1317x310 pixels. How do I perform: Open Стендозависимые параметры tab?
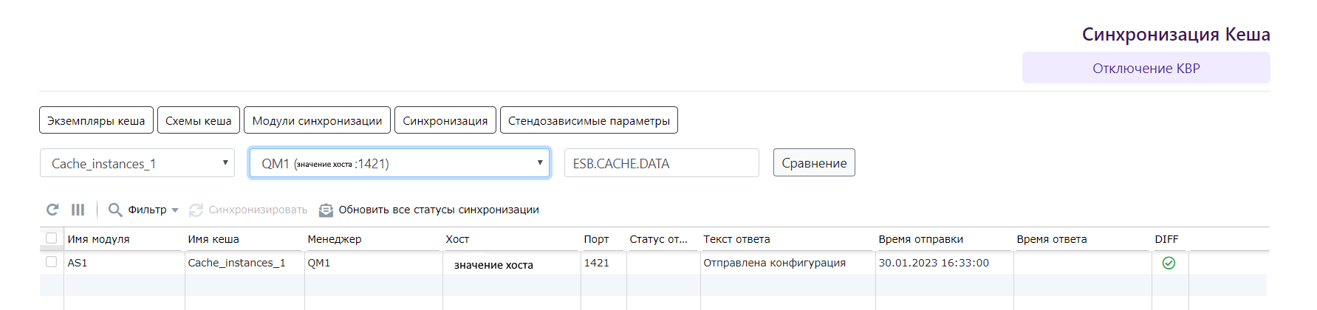(589, 120)
